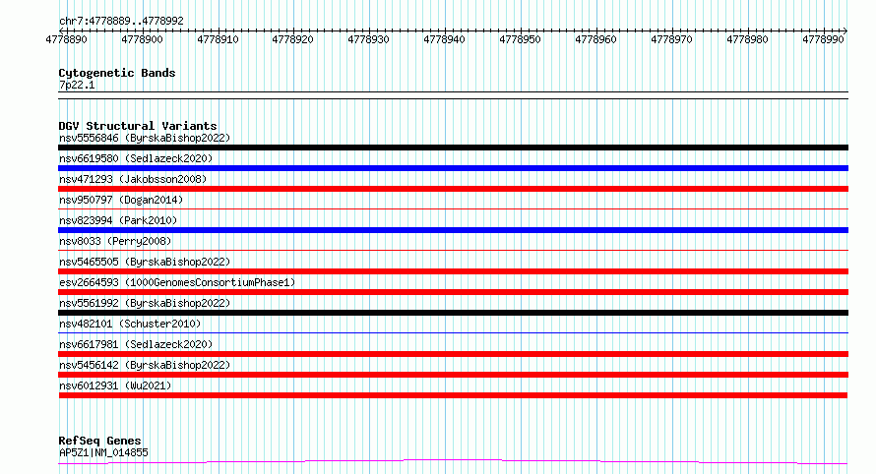The width and height of the screenshot is (876, 474).
Task: Open variant nsv950797 (Dogan2014) label
Action: tap(121, 200)
